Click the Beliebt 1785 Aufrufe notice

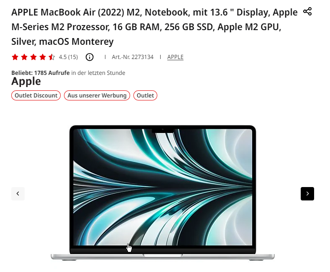tap(68, 73)
